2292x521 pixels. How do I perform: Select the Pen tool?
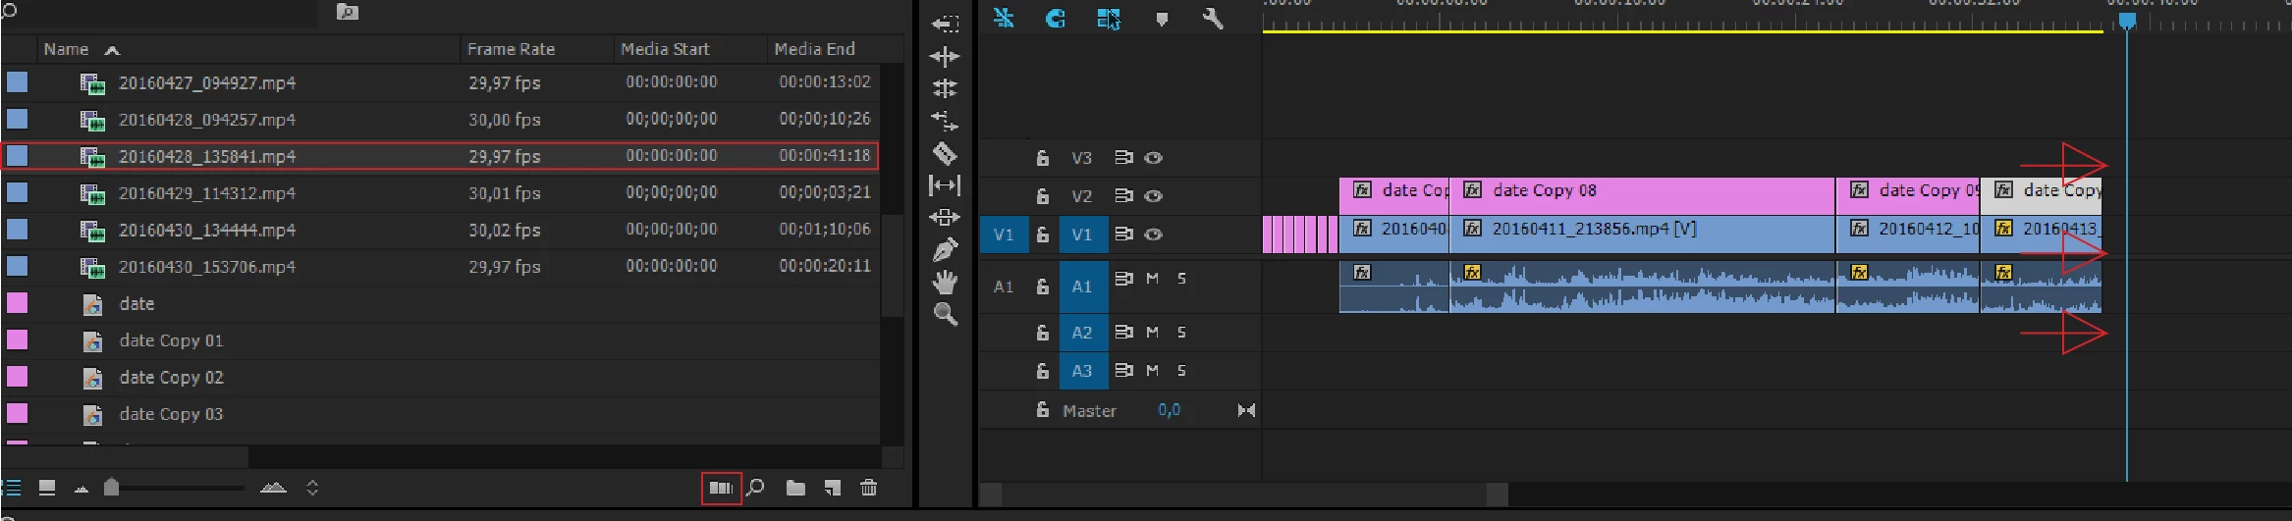coord(945,250)
